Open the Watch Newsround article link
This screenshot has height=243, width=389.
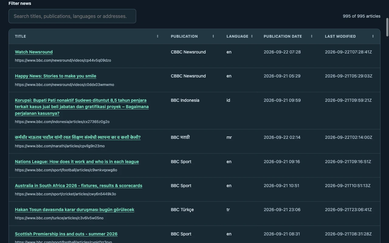point(34,52)
